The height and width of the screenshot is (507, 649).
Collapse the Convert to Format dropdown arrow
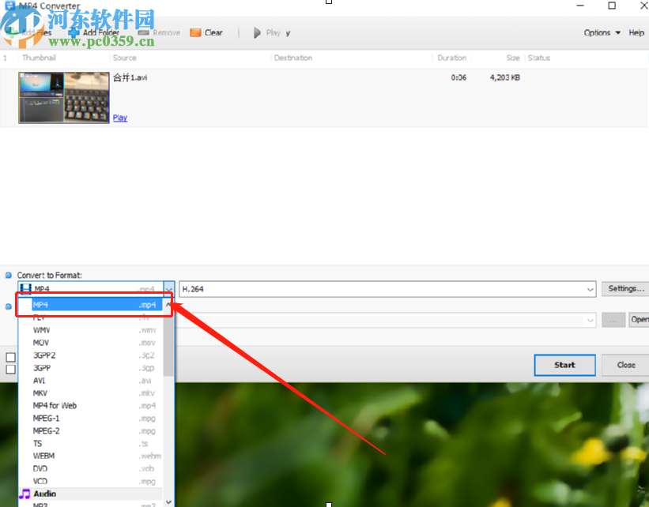point(169,289)
